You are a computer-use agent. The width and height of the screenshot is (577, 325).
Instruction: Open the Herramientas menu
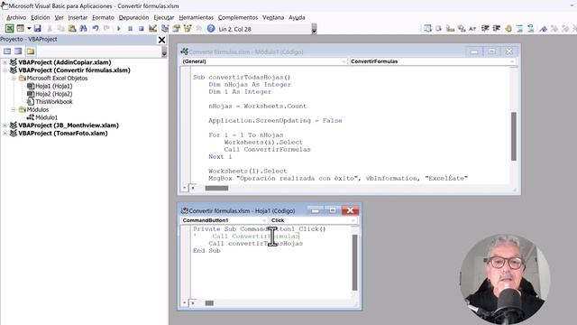197,17
